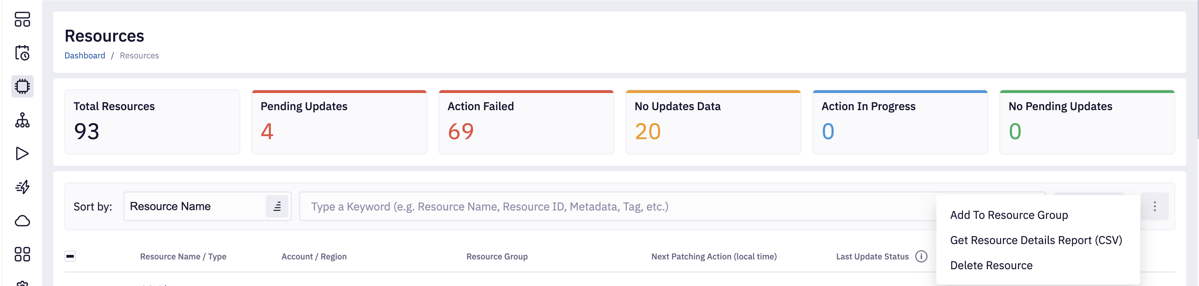Click the Action Failed card
Screen dimensions: 1199x286
[526, 122]
